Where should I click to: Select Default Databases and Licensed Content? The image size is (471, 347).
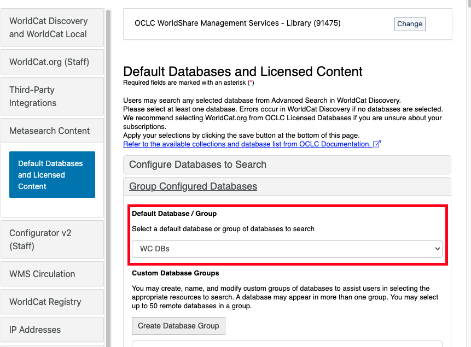(x=52, y=174)
